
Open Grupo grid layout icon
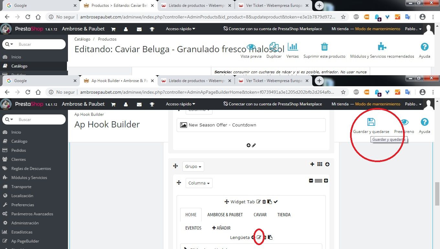[320, 164]
